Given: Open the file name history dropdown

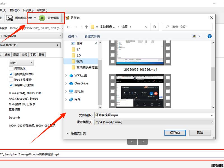Looking at the screenshot, I should (212, 115).
